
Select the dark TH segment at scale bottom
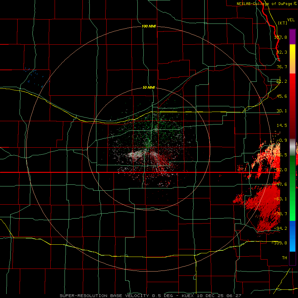pyautogui.click(x=292, y=258)
